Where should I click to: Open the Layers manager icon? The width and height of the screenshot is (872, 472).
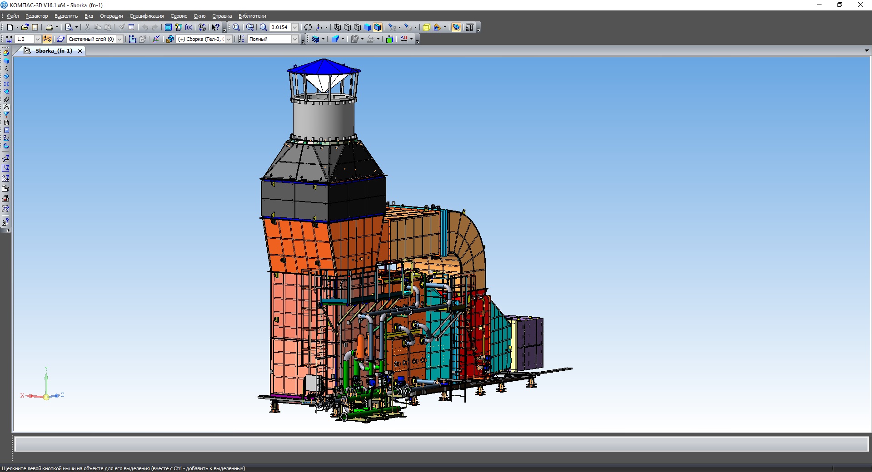point(61,39)
